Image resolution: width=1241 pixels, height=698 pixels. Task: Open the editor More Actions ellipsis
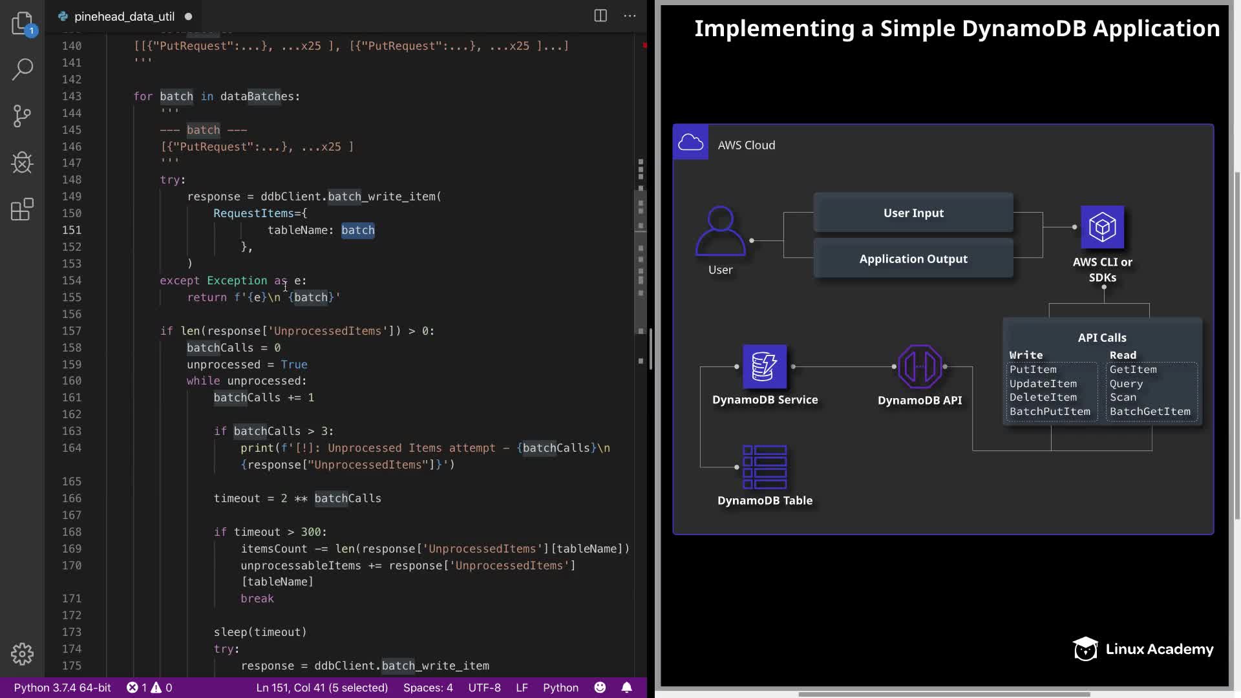pyautogui.click(x=630, y=16)
